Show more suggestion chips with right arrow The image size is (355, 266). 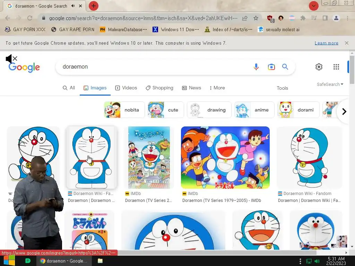coord(344,111)
